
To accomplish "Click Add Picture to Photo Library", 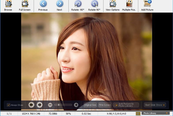I will [x=126, y=105].
